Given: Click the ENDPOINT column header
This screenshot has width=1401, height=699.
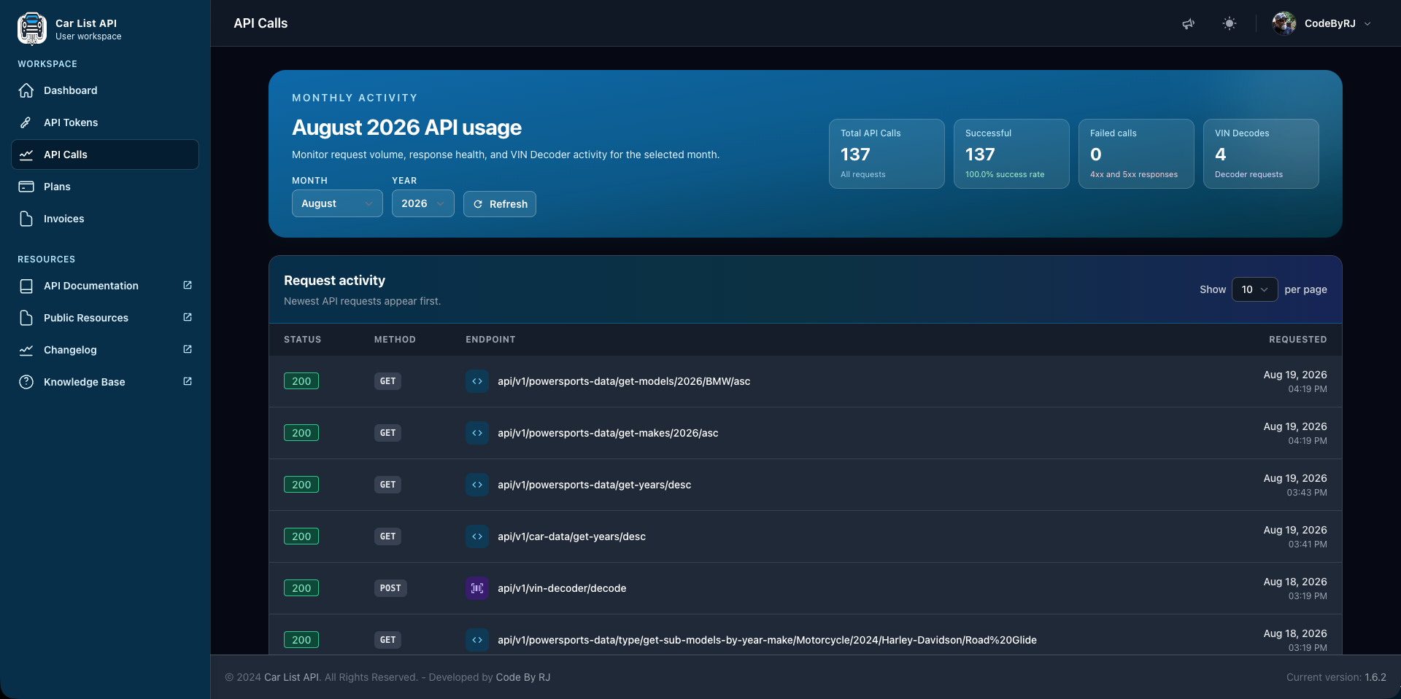Looking at the screenshot, I should (x=490, y=340).
